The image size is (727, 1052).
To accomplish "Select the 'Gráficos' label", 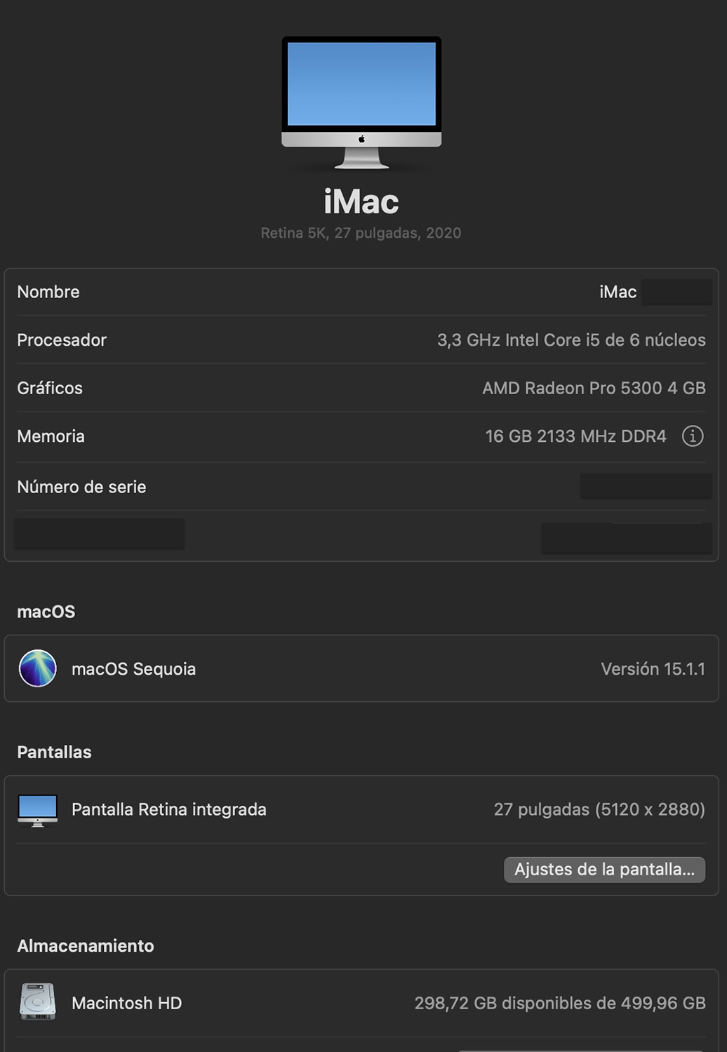I will tap(50, 388).
